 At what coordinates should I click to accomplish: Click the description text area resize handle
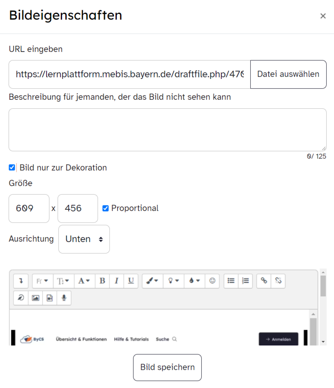coord(324,148)
